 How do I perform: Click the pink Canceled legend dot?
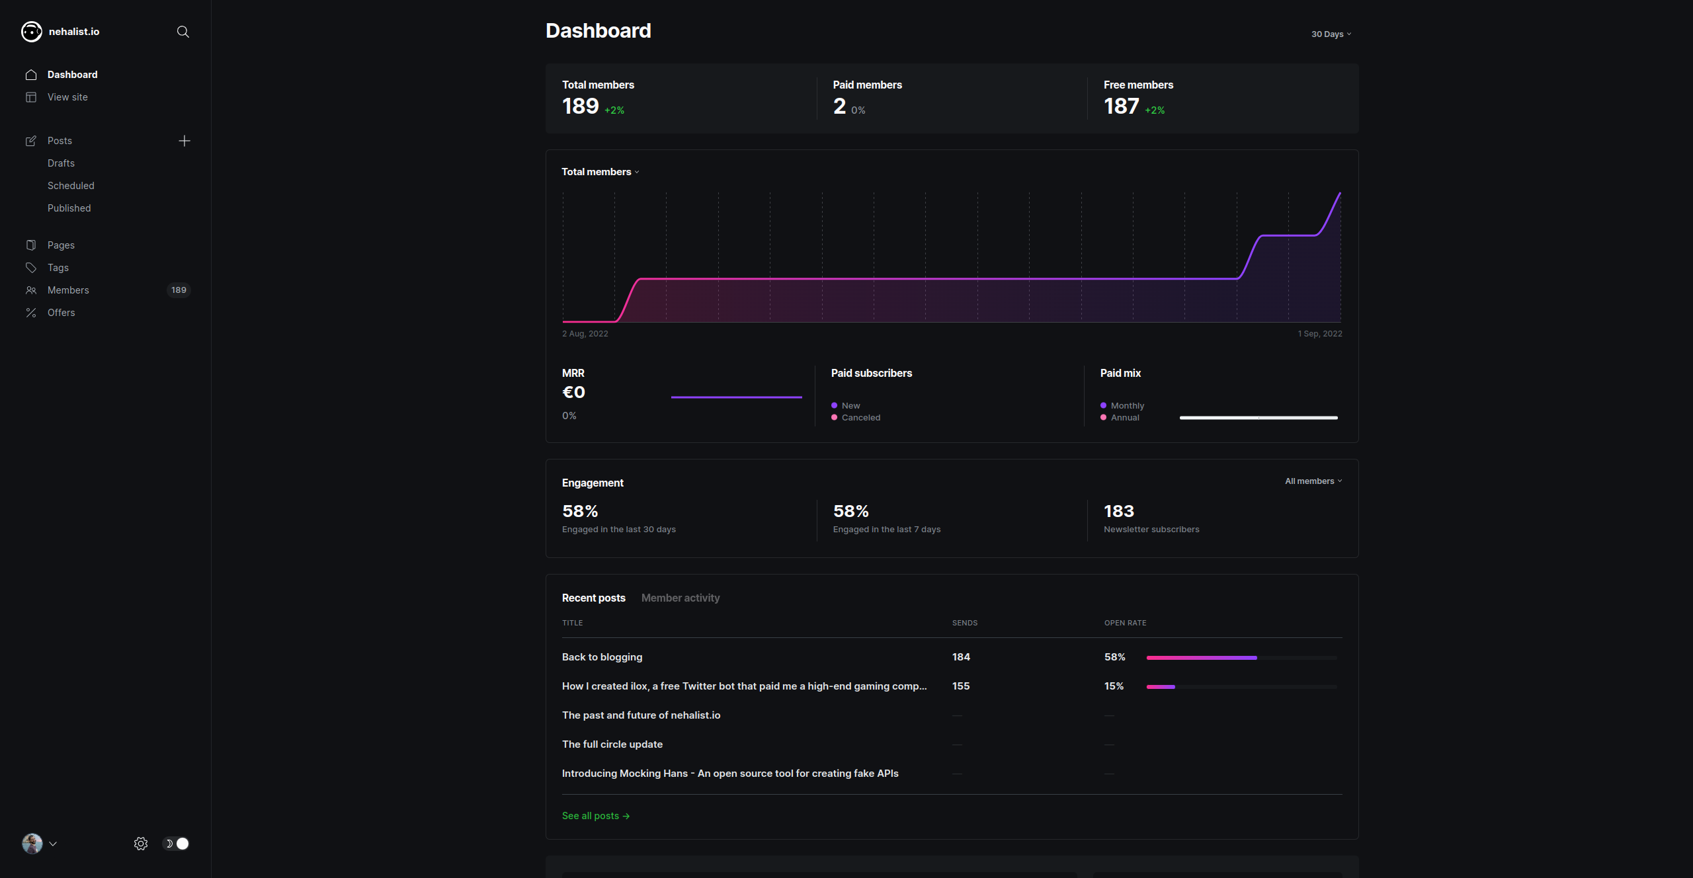coord(834,417)
